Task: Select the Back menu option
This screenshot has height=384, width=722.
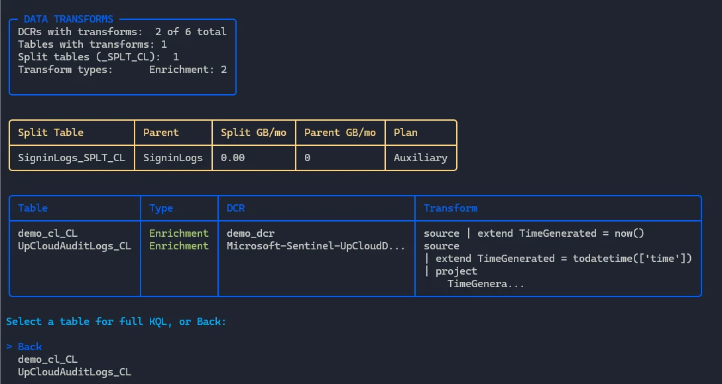Action: 30,347
